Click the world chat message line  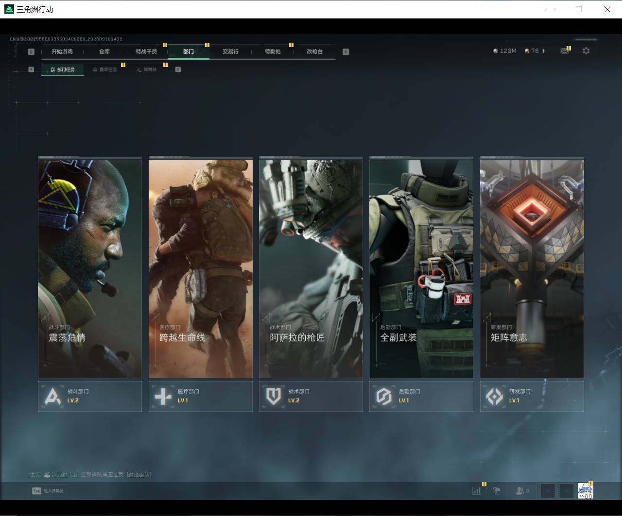[90, 474]
